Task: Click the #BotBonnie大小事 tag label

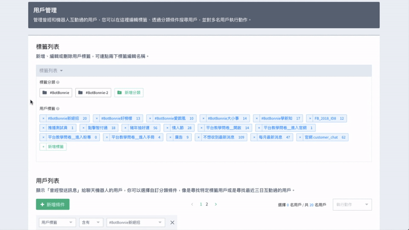Action: (223, 119)
